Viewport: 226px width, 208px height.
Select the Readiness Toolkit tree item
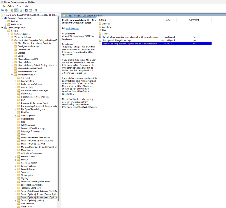(x=29, y=163)
